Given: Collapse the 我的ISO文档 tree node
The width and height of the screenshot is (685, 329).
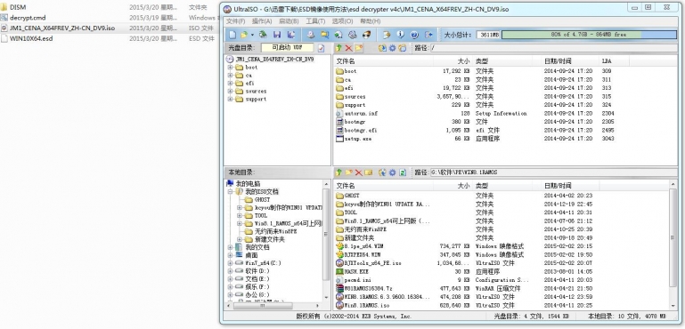Looking at the screenshot, I should [x=230, y=191].
